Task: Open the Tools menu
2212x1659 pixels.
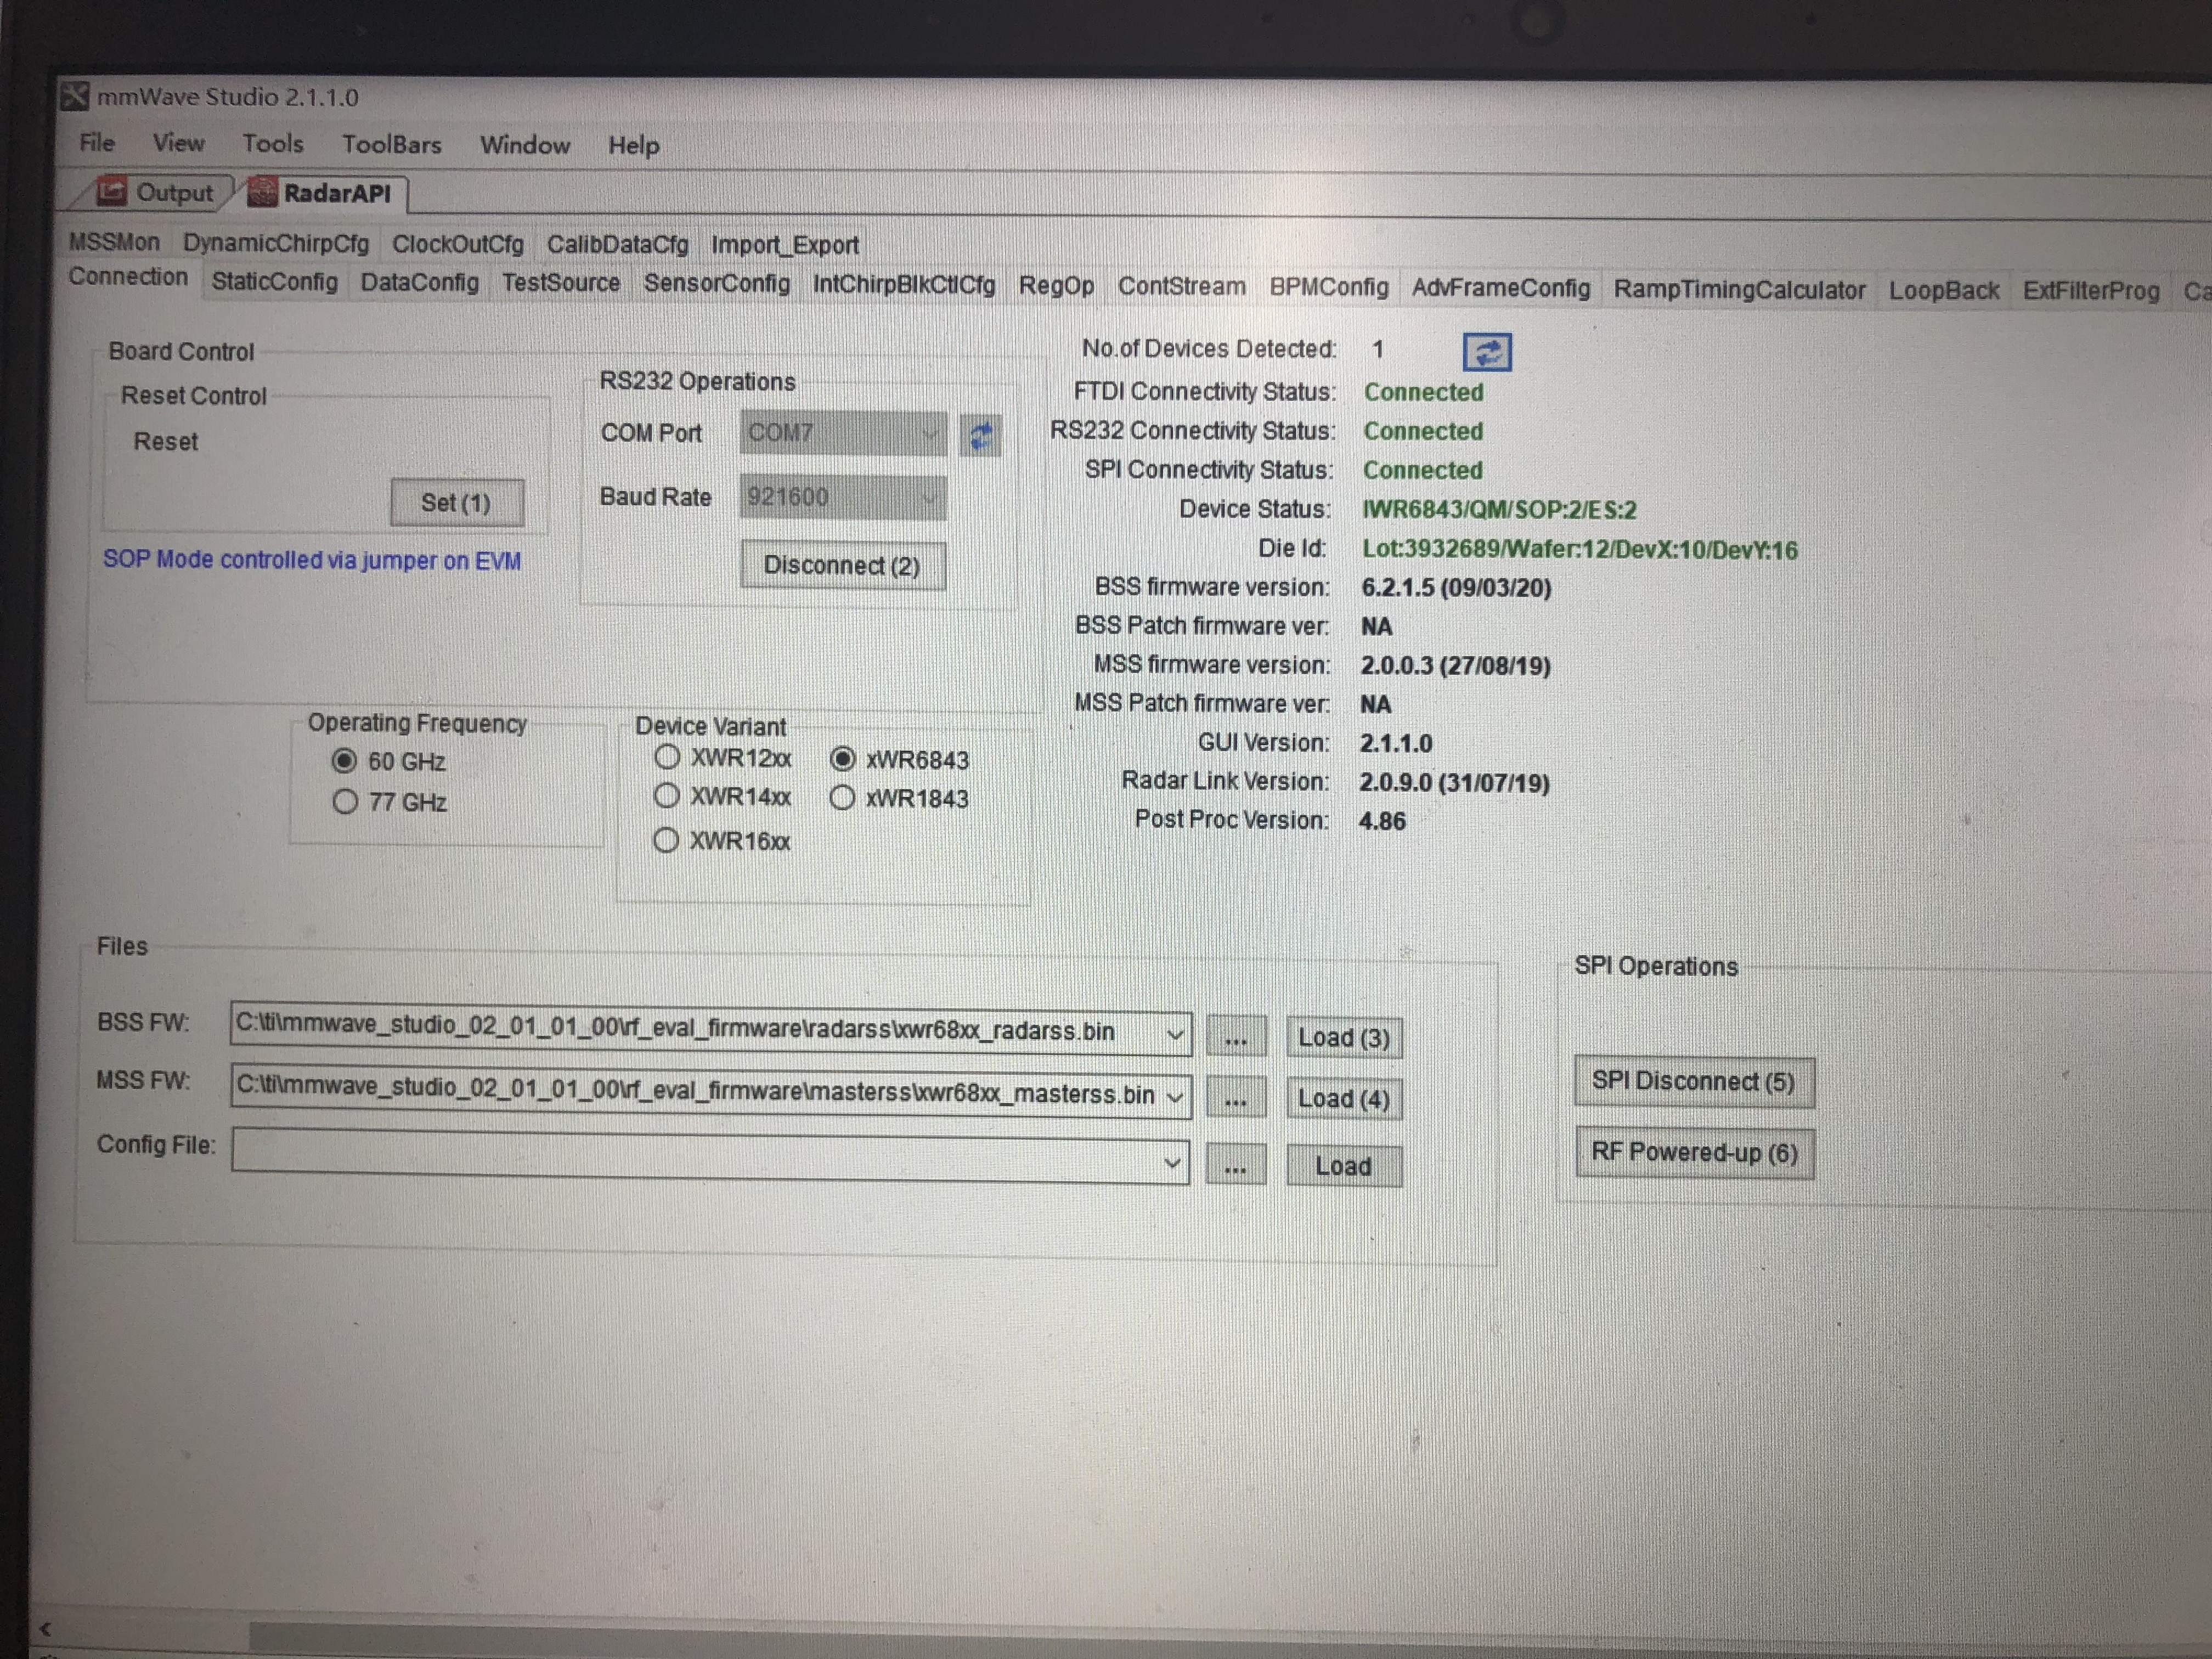Action: coord(272,143)
